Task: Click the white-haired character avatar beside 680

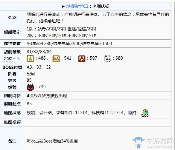Action: [x=107, y=59]
